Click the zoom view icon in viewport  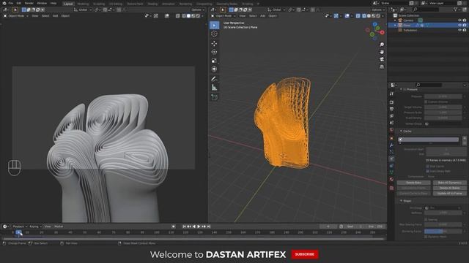point(382,45)
